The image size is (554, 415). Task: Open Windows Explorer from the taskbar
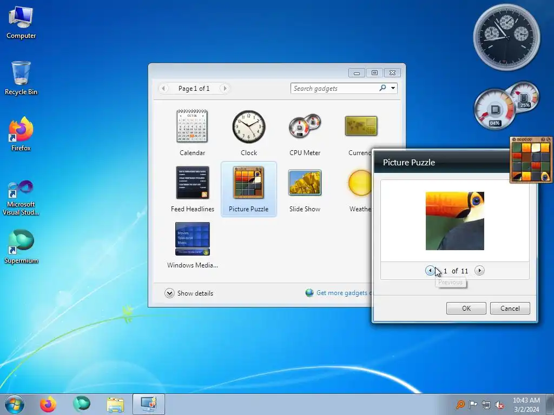tap(115, 404)
